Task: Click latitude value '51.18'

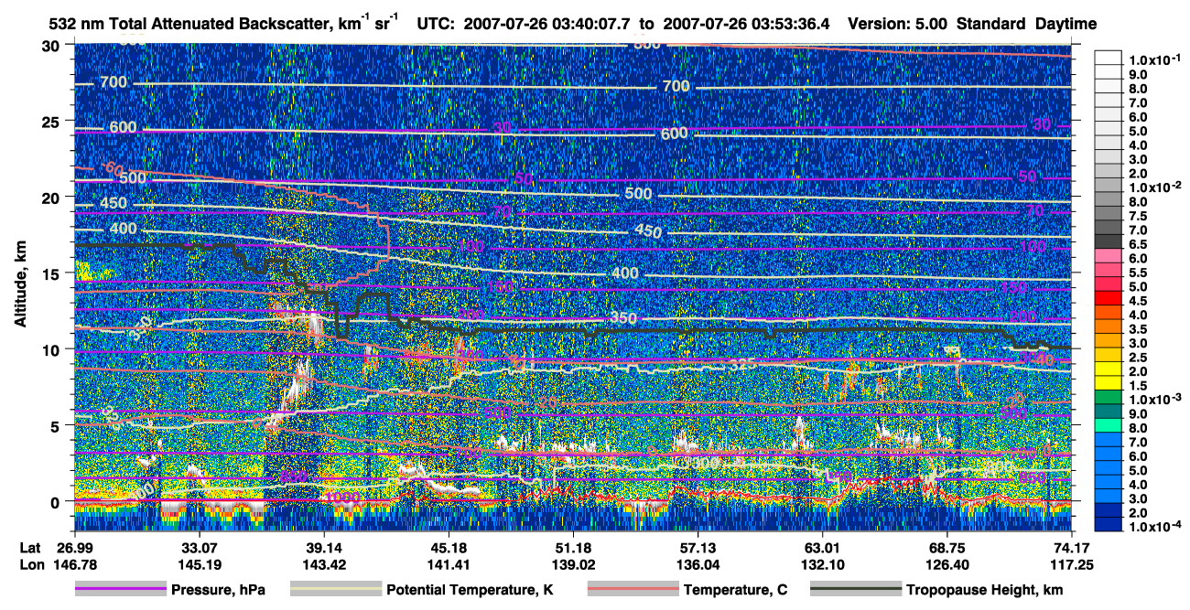Action: pos(572,547)
